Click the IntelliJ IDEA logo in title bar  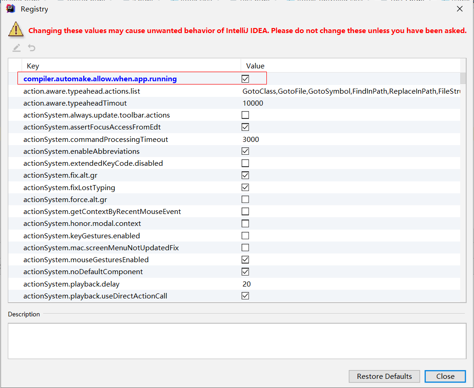[11, 9]
